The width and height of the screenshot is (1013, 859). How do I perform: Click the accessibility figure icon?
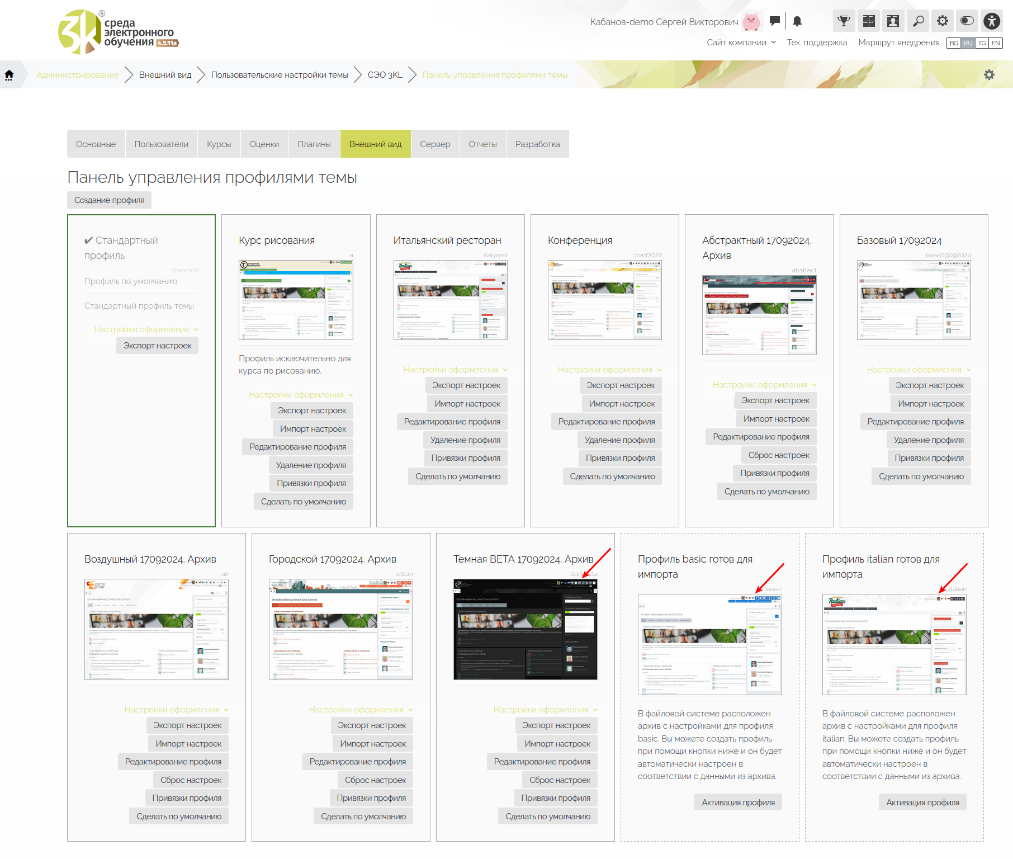coord(992,21)
